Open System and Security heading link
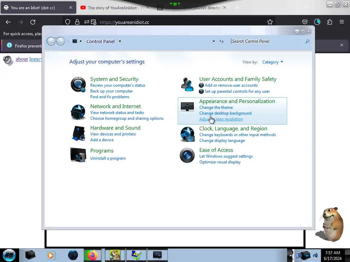 point(114,79)
